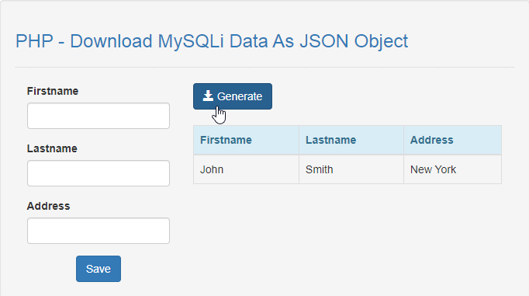Select the Address table column header
Image resolution: width=529 pixels, height=296 pixels.
coord(452,140)
